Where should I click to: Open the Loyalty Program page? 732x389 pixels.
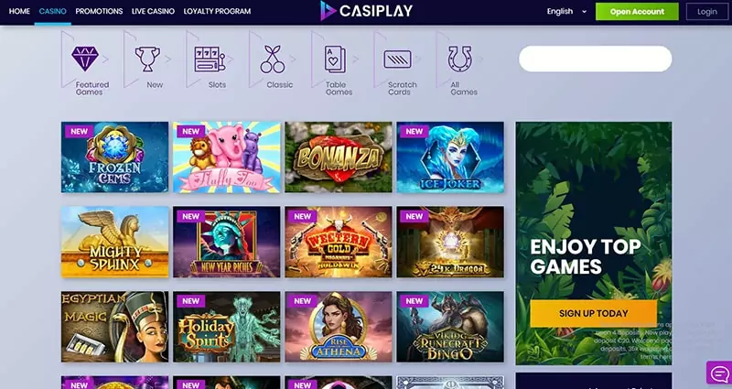pos(217,11)
